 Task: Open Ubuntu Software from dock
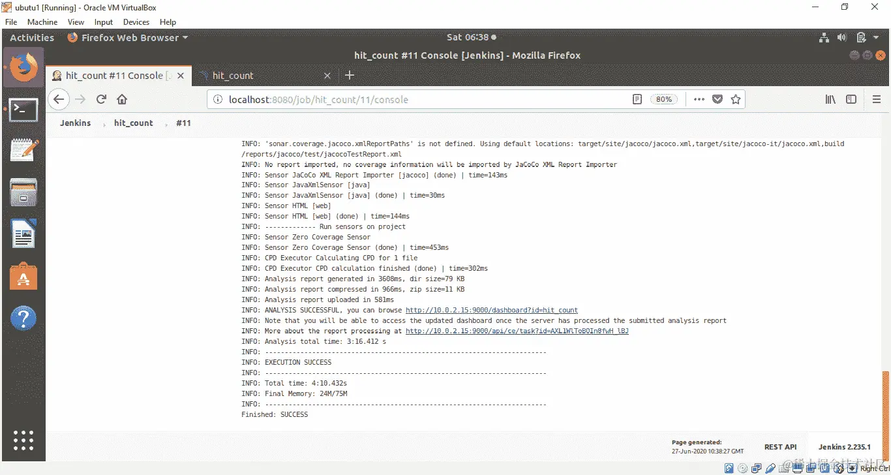[23, 277]
